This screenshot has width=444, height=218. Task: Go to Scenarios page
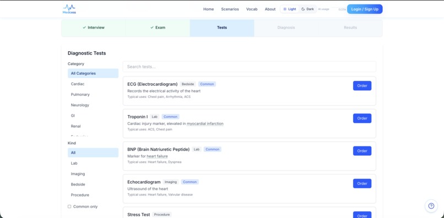click(x=230, y=9)
